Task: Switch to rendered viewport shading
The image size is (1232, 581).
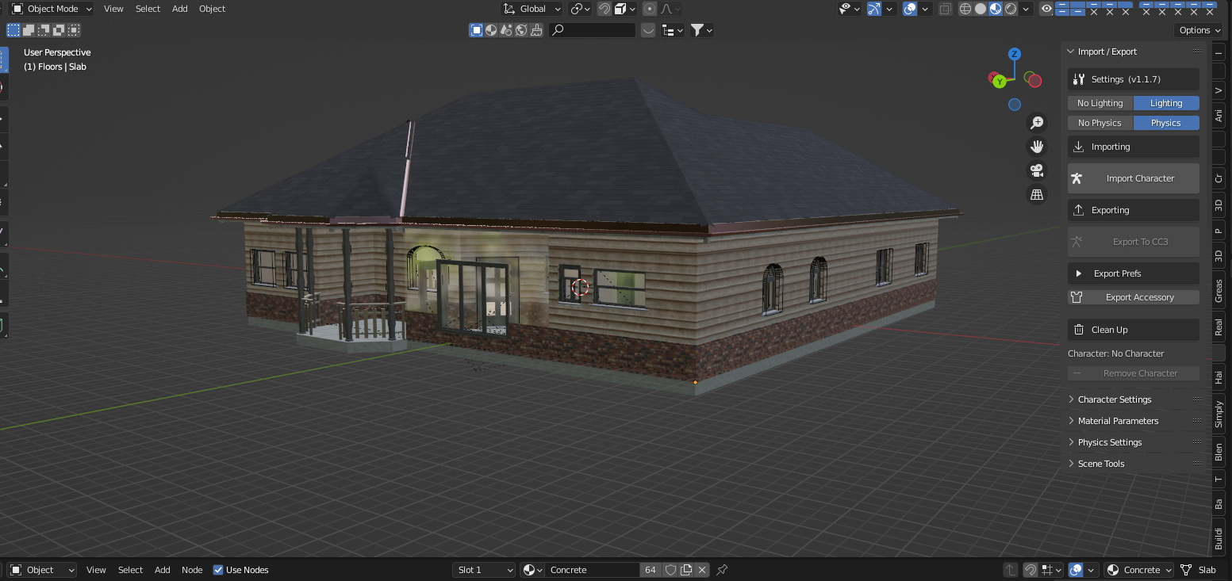Action: [x=1011, y=9]
